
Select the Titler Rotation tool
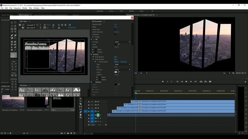point(15,22)
